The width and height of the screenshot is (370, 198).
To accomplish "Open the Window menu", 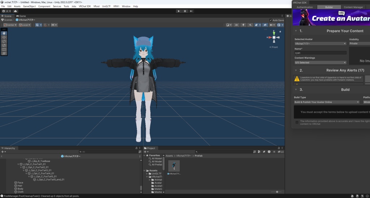I will tap(126, 6).
